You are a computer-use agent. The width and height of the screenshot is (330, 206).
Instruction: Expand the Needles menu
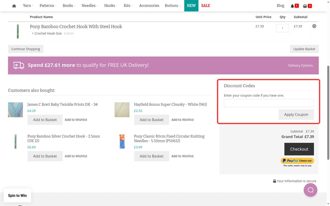[x=90, y=6]
